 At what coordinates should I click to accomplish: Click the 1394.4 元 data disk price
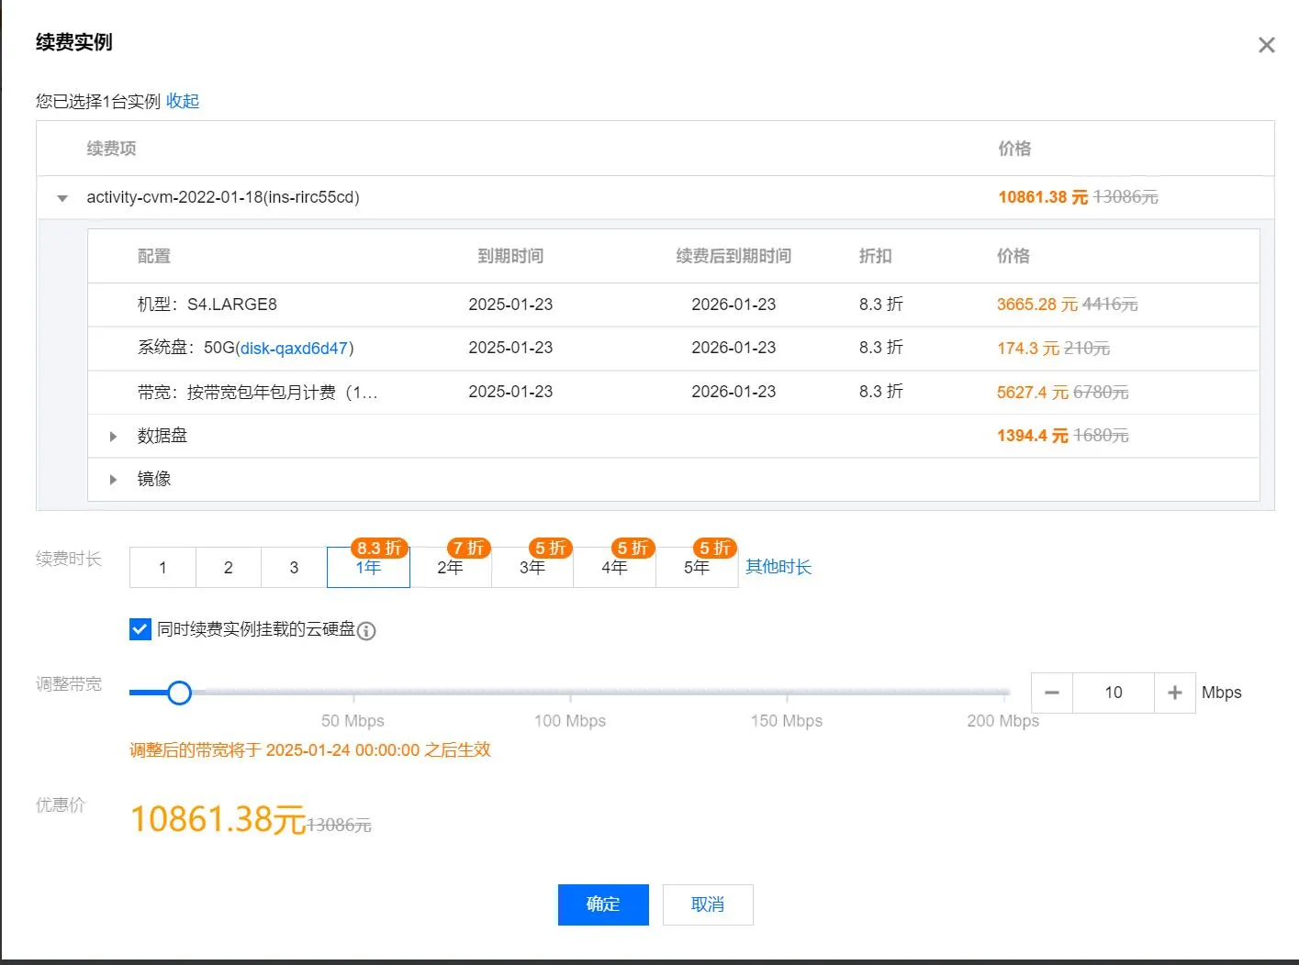[x=1033, y=436]
